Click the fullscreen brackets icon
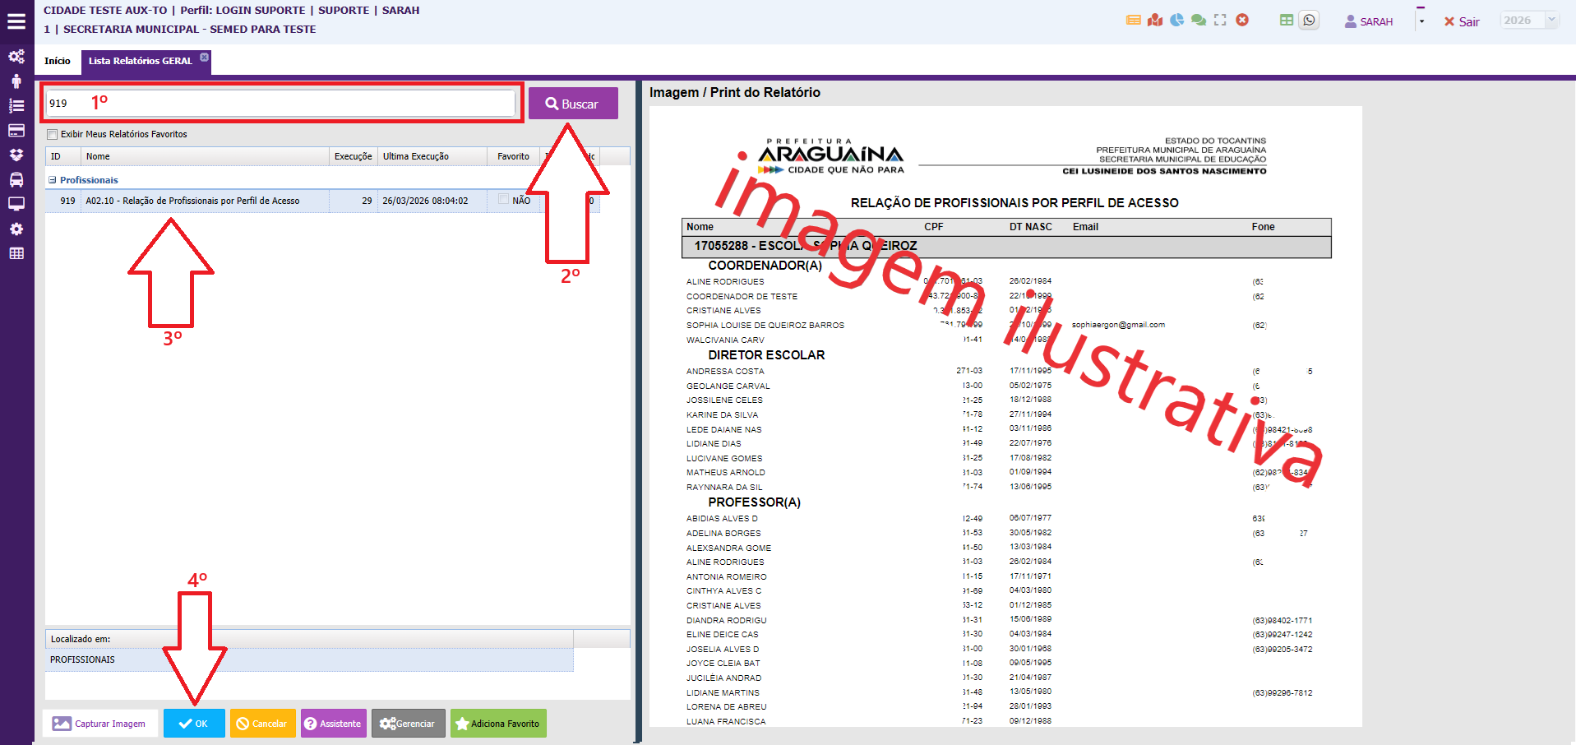 [1220, 21]
